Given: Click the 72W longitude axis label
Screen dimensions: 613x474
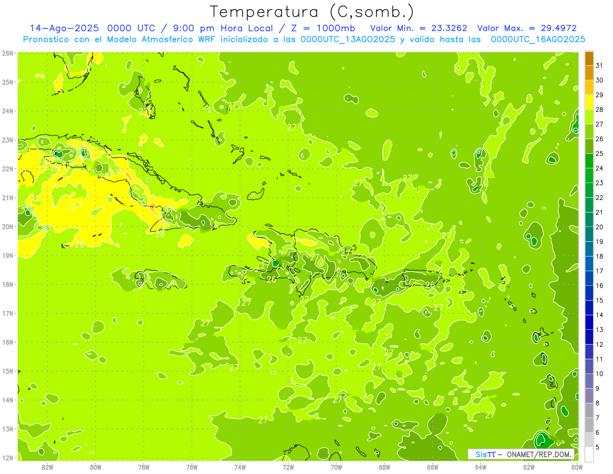Looking at the screenshot, I should (288, 467).
